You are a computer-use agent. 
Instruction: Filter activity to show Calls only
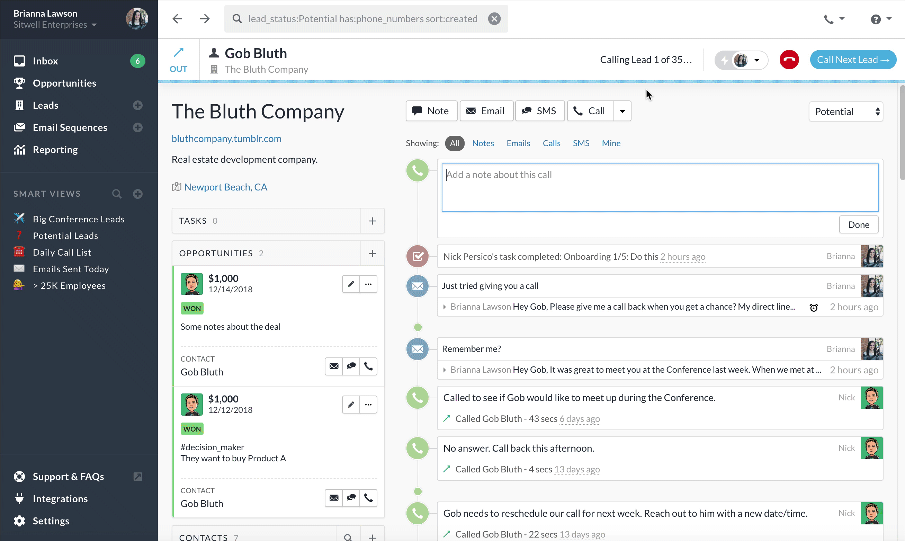[x=551, y=143]
